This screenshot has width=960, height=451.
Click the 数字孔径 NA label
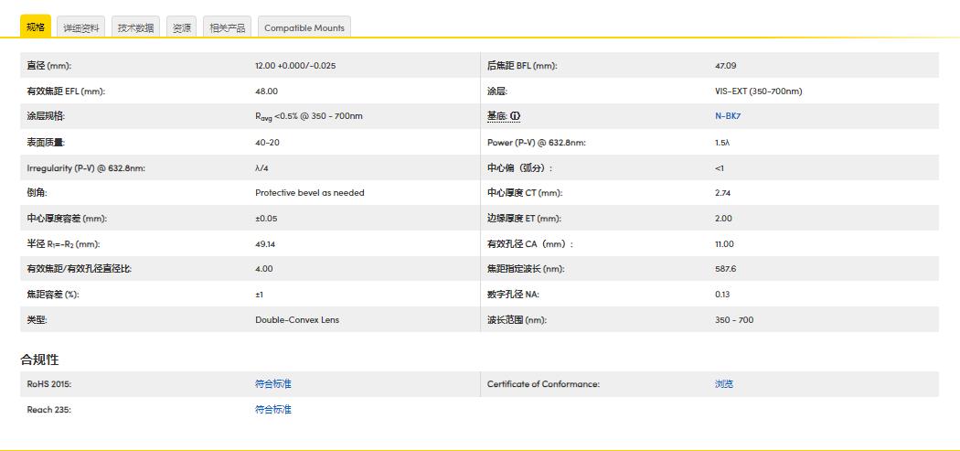tap(513, 295)
